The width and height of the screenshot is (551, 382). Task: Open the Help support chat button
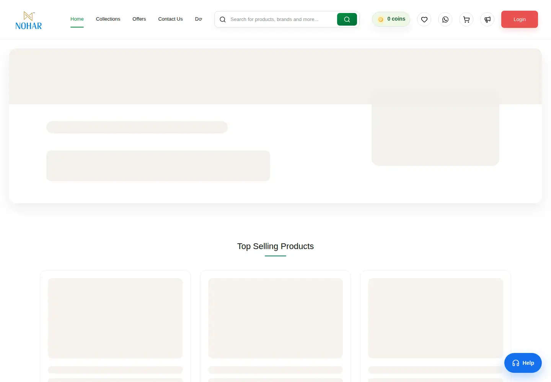click(x=523, y=363)
